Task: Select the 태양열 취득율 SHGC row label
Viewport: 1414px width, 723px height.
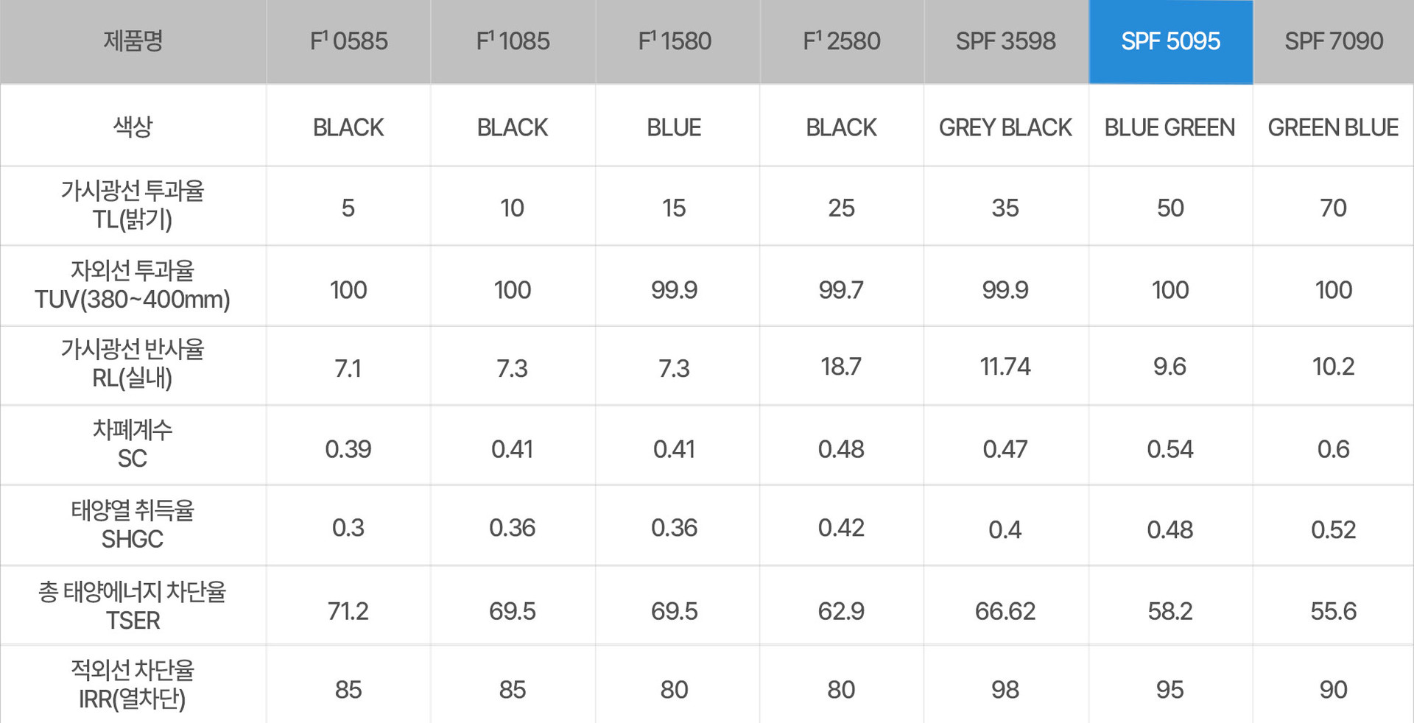Action: point(133,525)
